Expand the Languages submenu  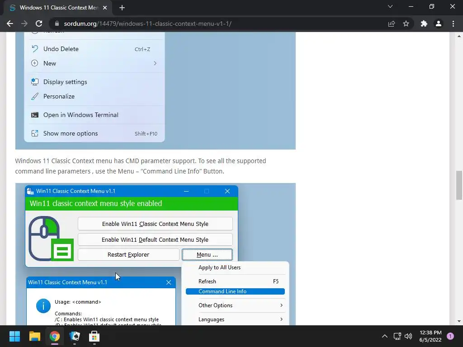coord(235,319)
